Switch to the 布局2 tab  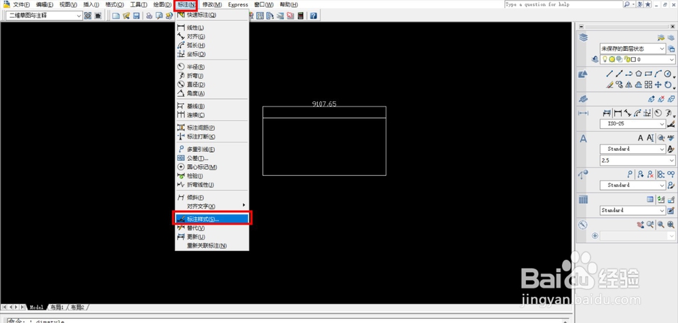tap(77, 307)
